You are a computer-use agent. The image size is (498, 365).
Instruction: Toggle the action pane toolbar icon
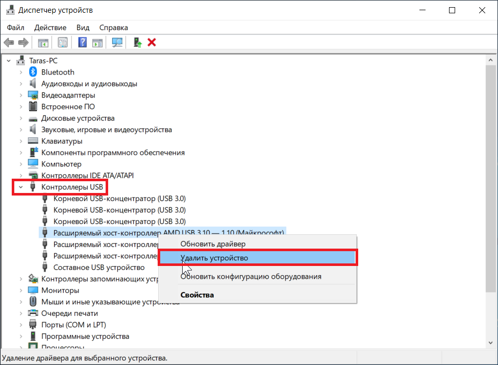[97, 42]
